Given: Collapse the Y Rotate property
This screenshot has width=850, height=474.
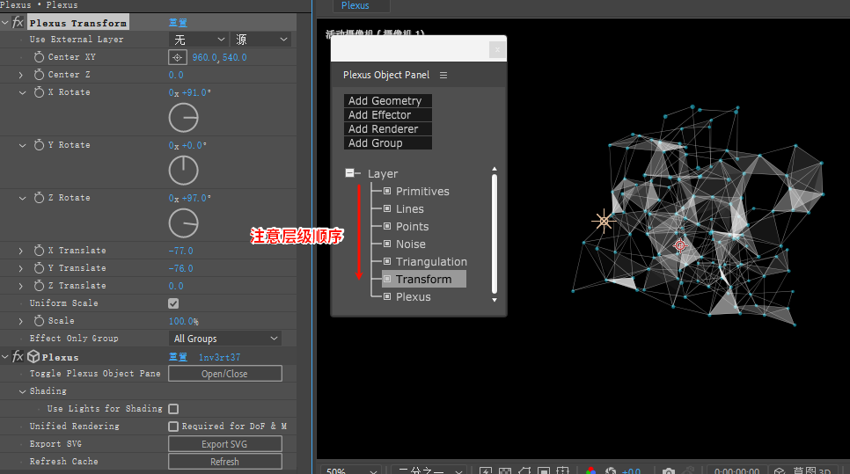Looking at the screenshot, I should [x=22, y=145].
